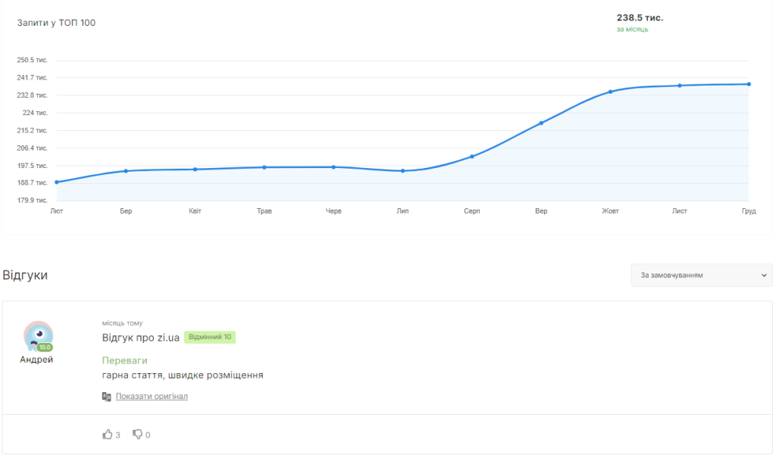Click the green Відмінний 10 badge
This screenshot has height=455, width=776.
210,337
